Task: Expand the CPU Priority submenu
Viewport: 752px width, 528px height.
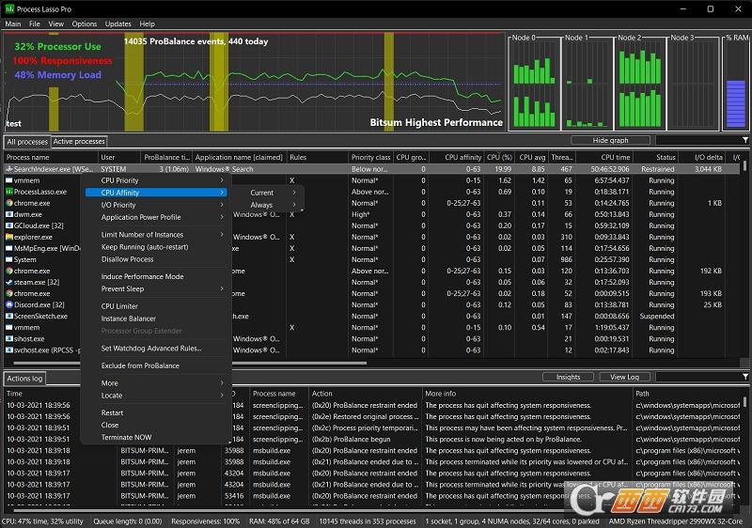Action: point(156,180)
